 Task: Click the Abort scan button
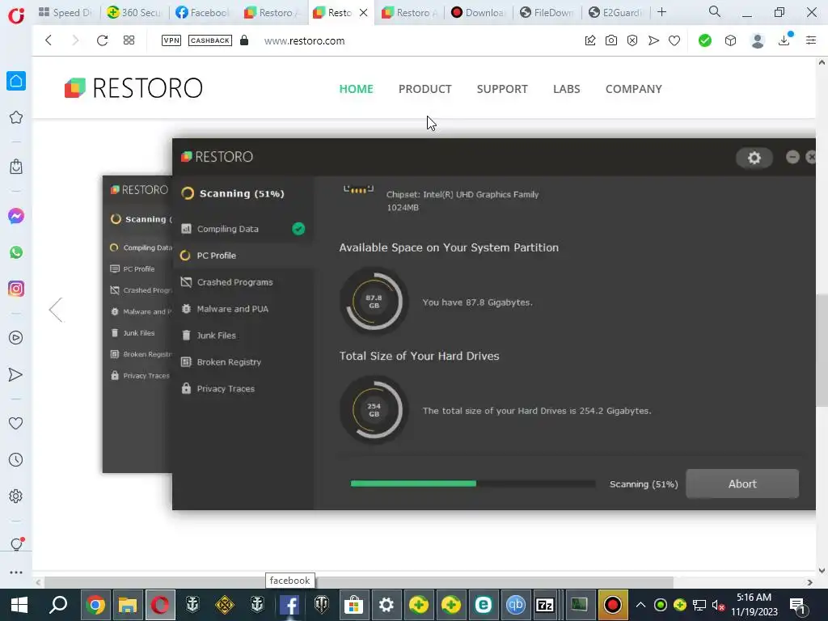point(742,484)
